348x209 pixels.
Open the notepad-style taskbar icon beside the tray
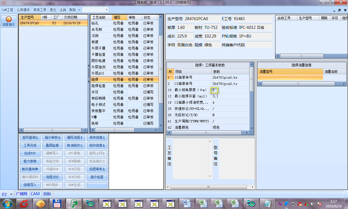coord(267,203)
